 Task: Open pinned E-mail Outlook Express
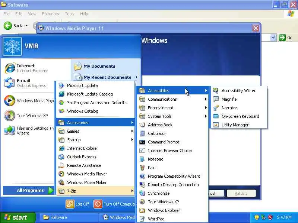[29, 83]
